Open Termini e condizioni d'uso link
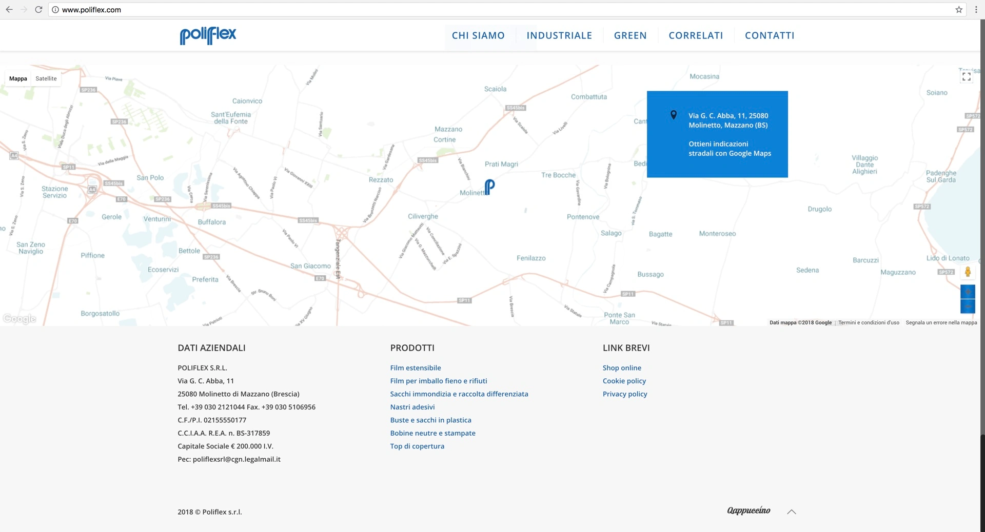The image size is (985, 532). pyautogui.click(x=869, y=322)
